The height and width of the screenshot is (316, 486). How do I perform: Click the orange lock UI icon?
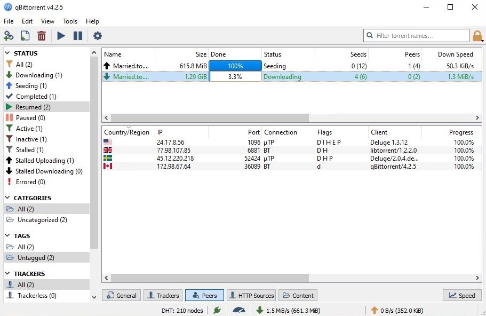pos(477,36)
